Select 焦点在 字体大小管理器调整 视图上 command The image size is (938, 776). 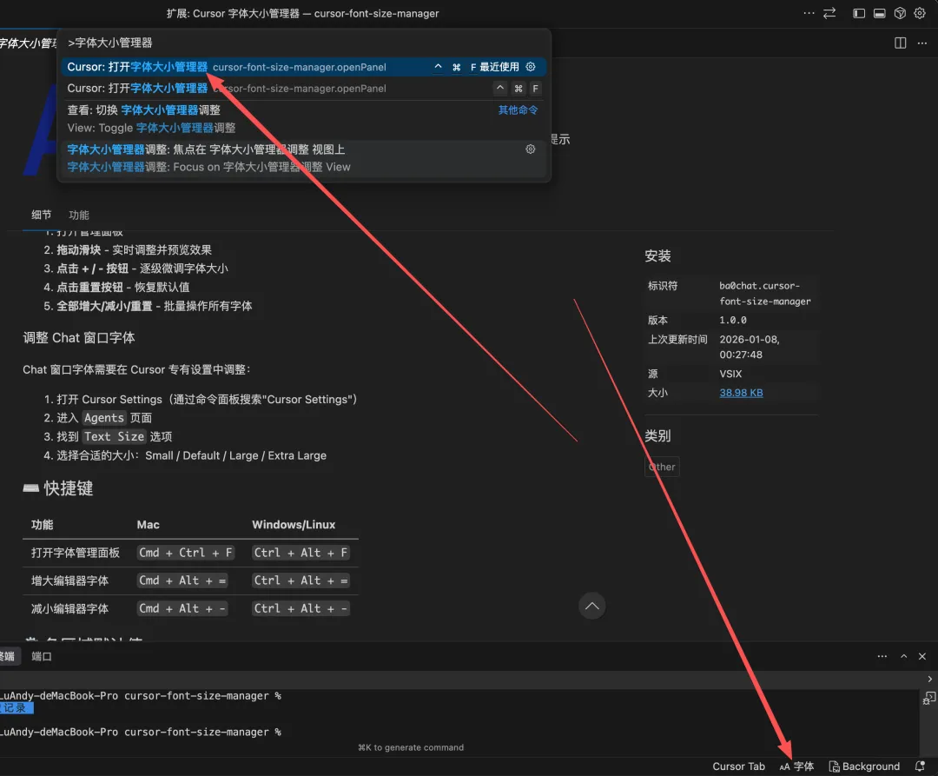pyautogui.click(x=304, y=158)
